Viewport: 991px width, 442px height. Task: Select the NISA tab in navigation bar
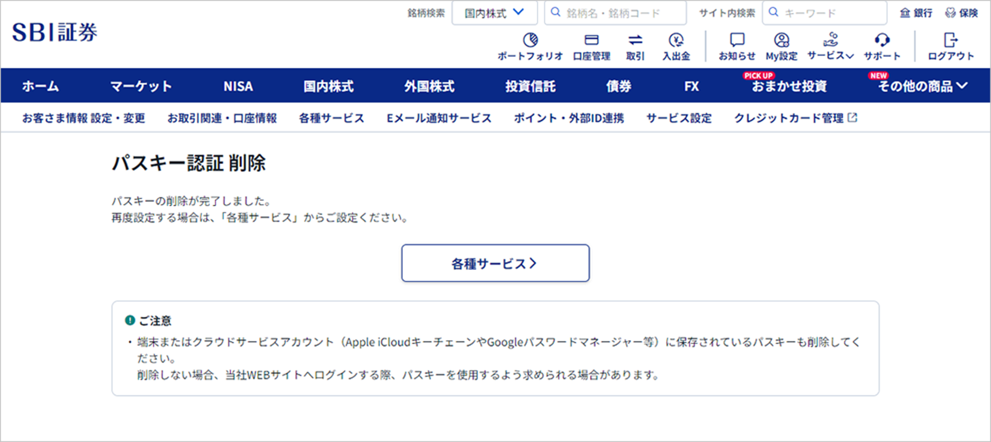[238, 87]
